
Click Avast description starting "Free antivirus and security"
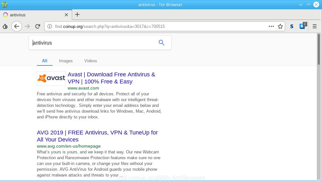[x=99, y=105]
